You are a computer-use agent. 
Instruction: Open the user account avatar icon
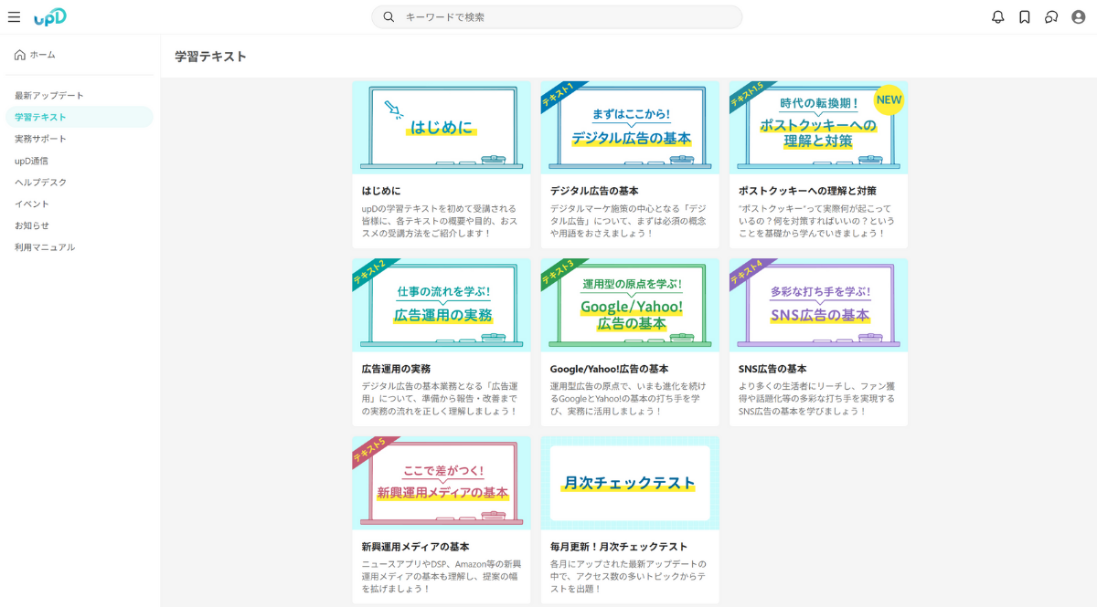point(1079,17)
